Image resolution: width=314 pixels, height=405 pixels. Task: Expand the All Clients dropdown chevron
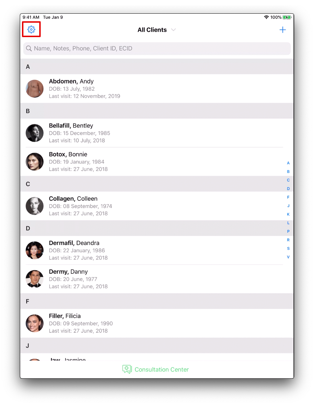[174, 30]
